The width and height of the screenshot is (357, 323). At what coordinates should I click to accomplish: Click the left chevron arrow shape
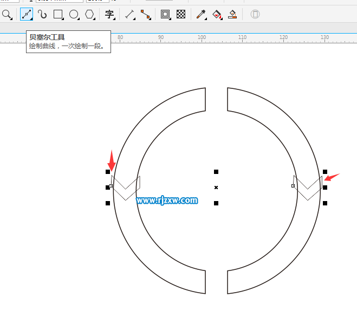click(x=126, y=188)
